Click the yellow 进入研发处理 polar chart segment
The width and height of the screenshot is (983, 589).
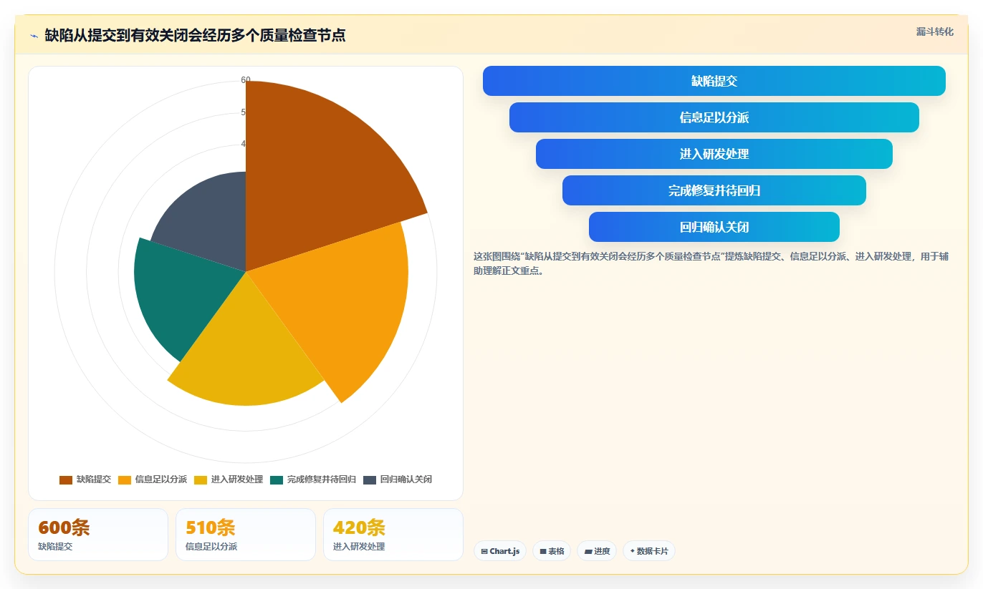pyautogui.click(x=247, y=351)
